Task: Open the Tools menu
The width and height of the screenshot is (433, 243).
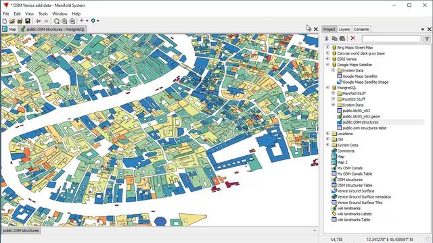Action: (x=43, y=13)
